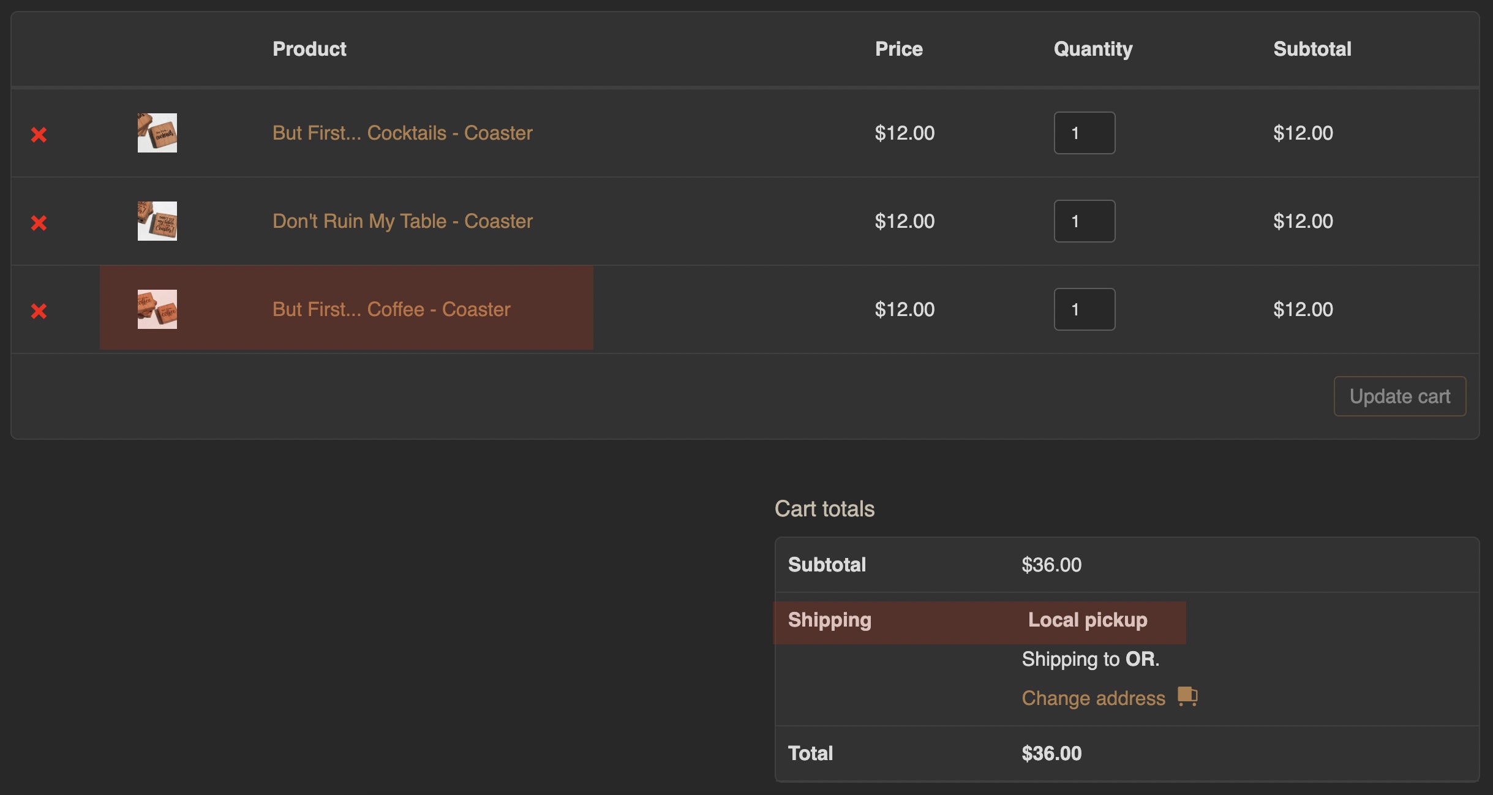Open the Coffee coaster product thumbnail

point(157,309)
